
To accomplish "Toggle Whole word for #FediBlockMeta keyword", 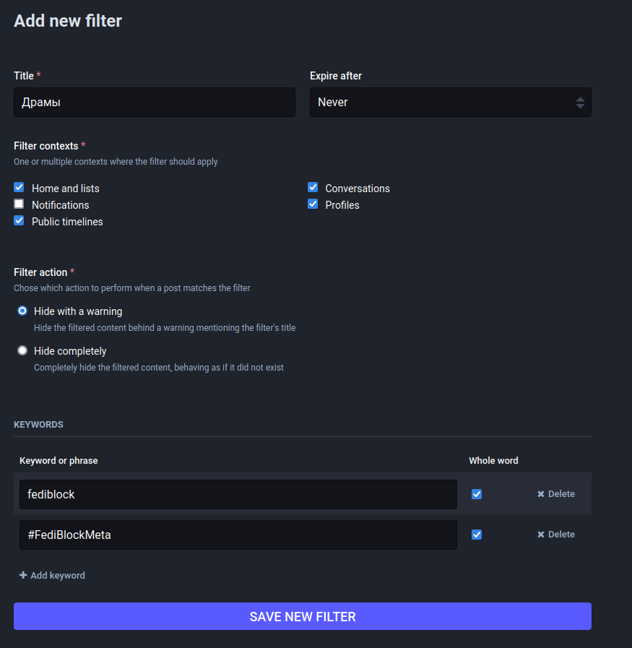I will click(477, 535).
